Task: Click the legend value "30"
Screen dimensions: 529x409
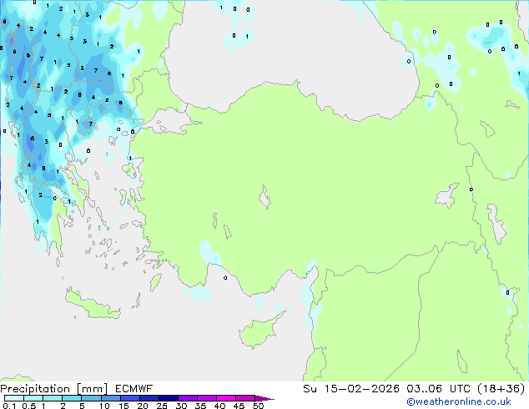Action: click(181, 406)
